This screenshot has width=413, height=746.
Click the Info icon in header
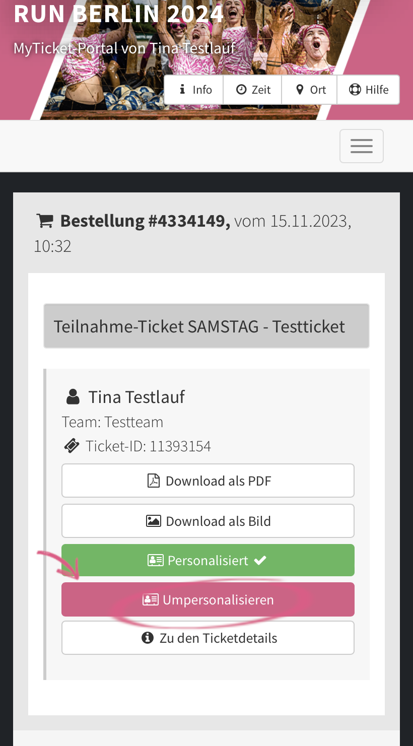[182, 90]
